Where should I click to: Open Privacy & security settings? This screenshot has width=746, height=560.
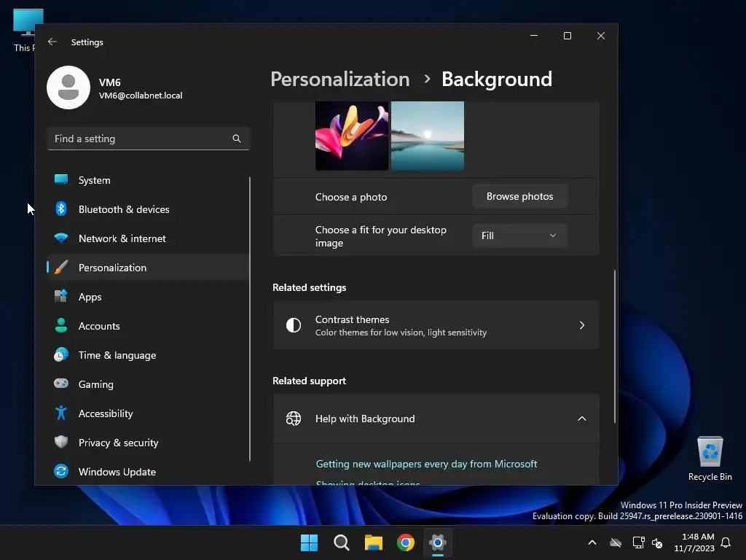tap(148, 443)
